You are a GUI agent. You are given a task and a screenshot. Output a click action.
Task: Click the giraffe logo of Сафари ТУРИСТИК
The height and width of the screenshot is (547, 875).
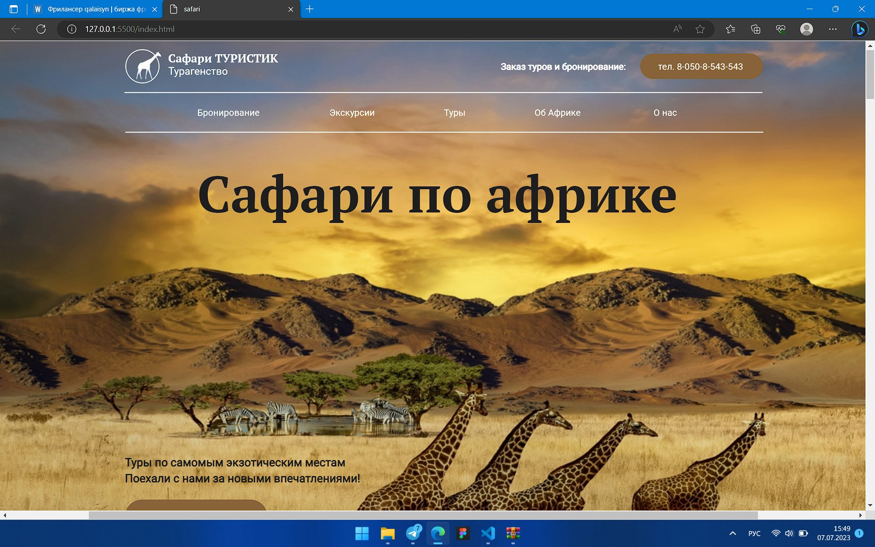[x=143, y=67]
